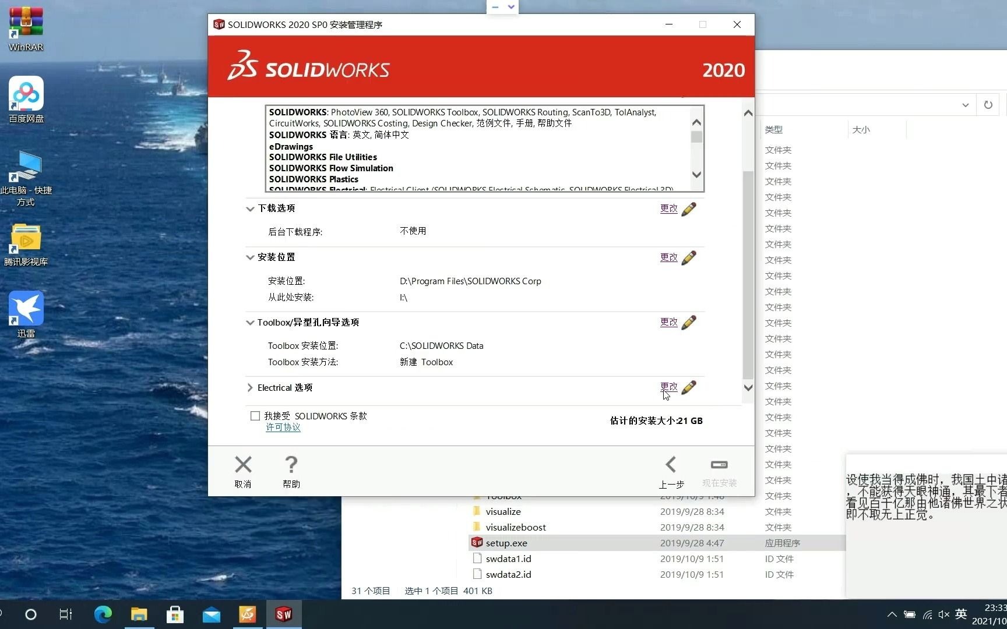The width and height of the screenshot is (1007, 629).
Task: Click network icon in system tray
Action: (x=927, y=614)
